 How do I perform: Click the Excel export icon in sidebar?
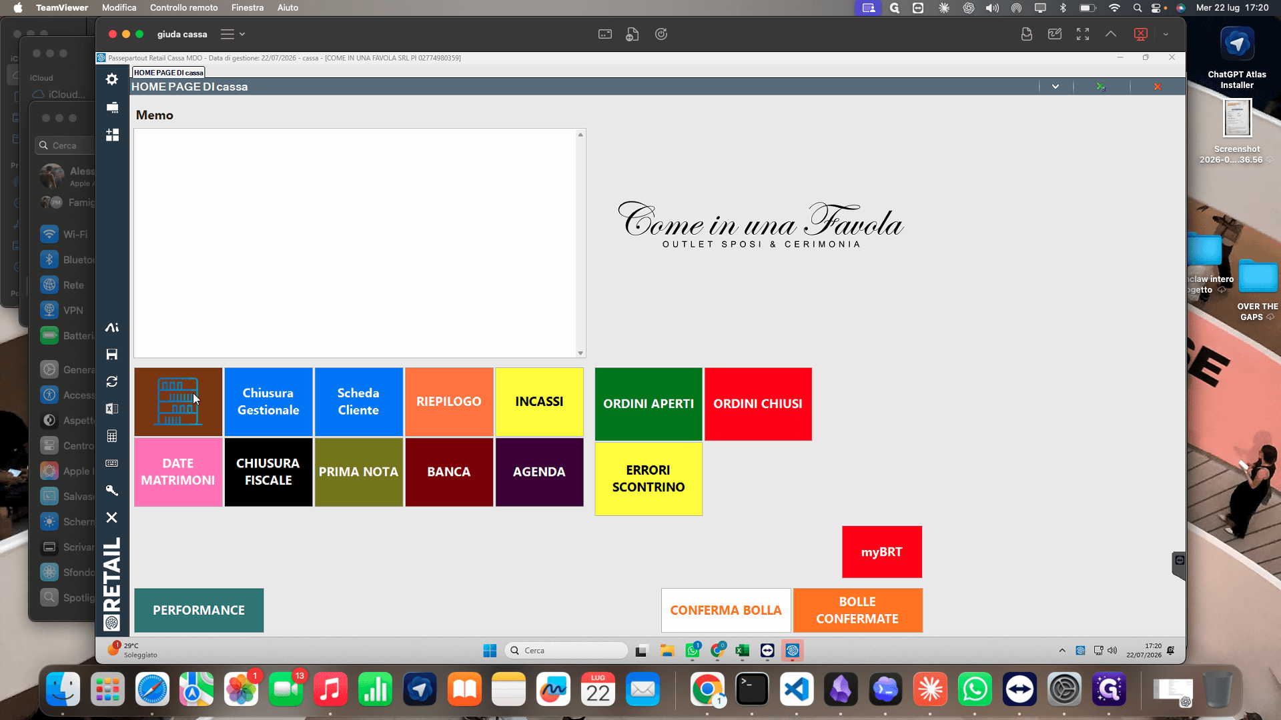click(112, 409)
